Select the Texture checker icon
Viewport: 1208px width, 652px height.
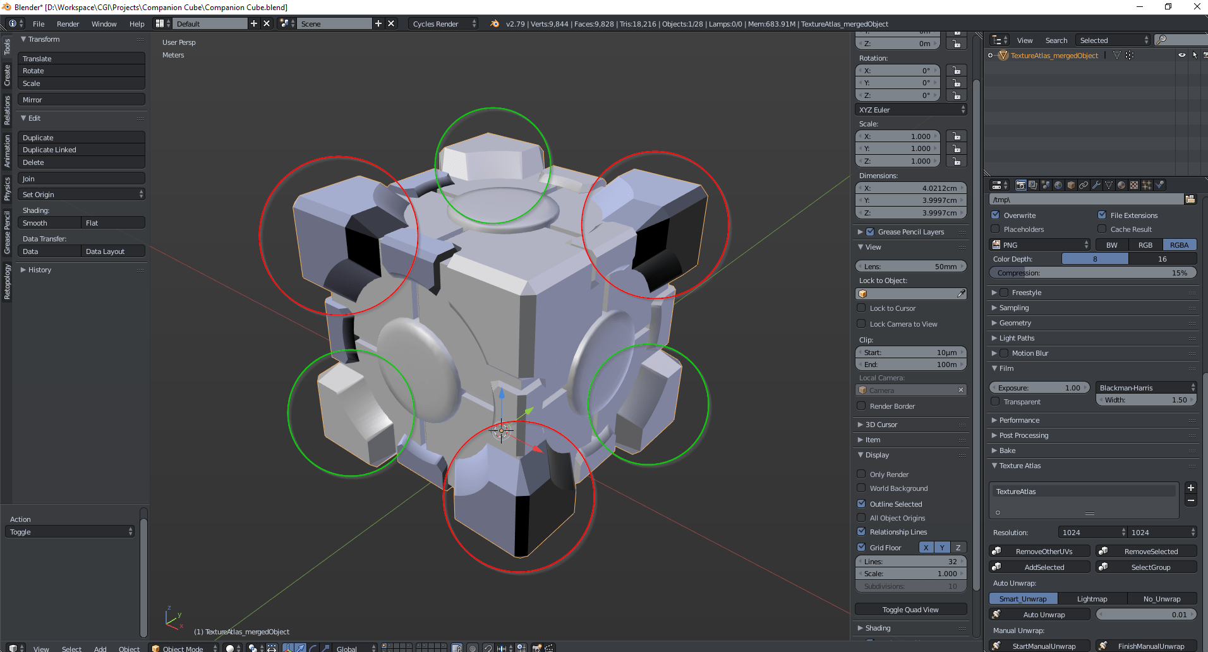point(1134,184)
